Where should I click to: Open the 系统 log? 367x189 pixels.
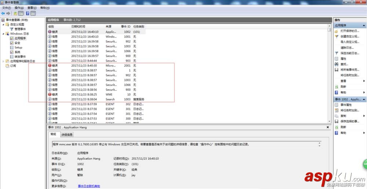17,52
